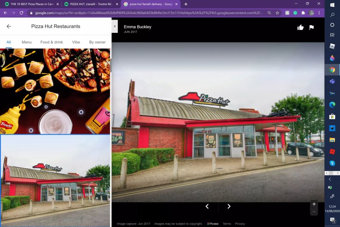Open the Grammarly extension icon
Screen dimensions: 340x227
295,13
